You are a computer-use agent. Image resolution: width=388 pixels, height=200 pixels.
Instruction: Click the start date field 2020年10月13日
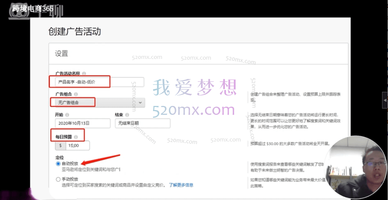[x=83, y=123]
